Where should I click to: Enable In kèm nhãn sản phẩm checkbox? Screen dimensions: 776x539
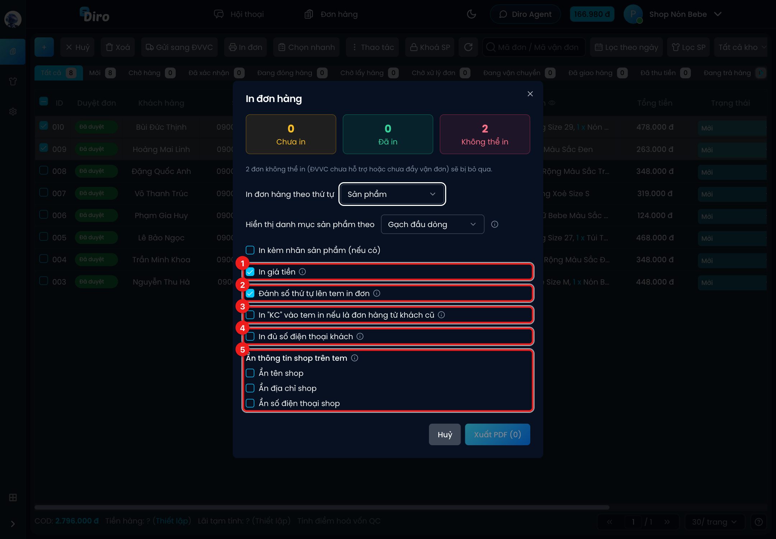point(250,250)
